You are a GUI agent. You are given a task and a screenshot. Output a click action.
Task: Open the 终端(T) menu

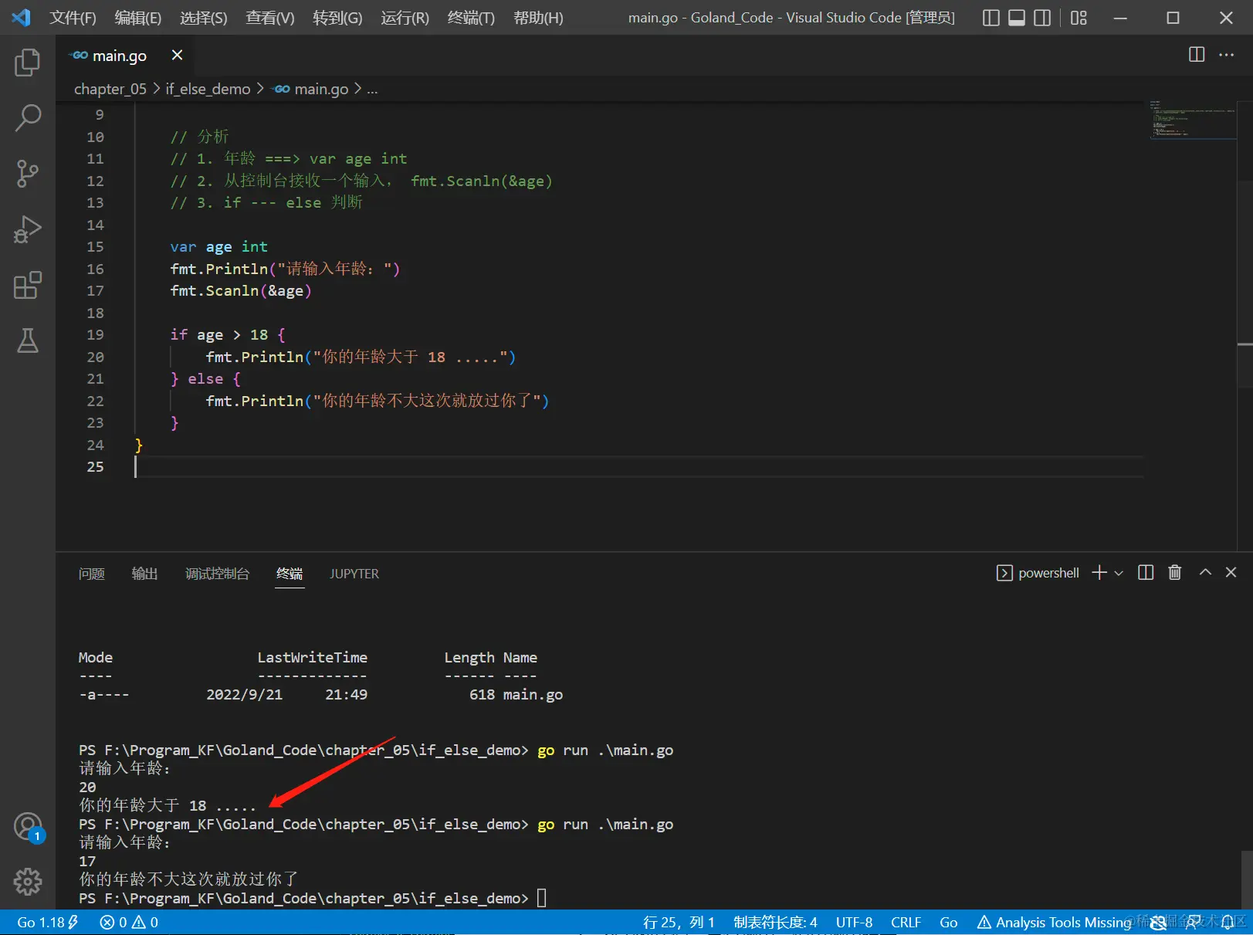(471, 18)
